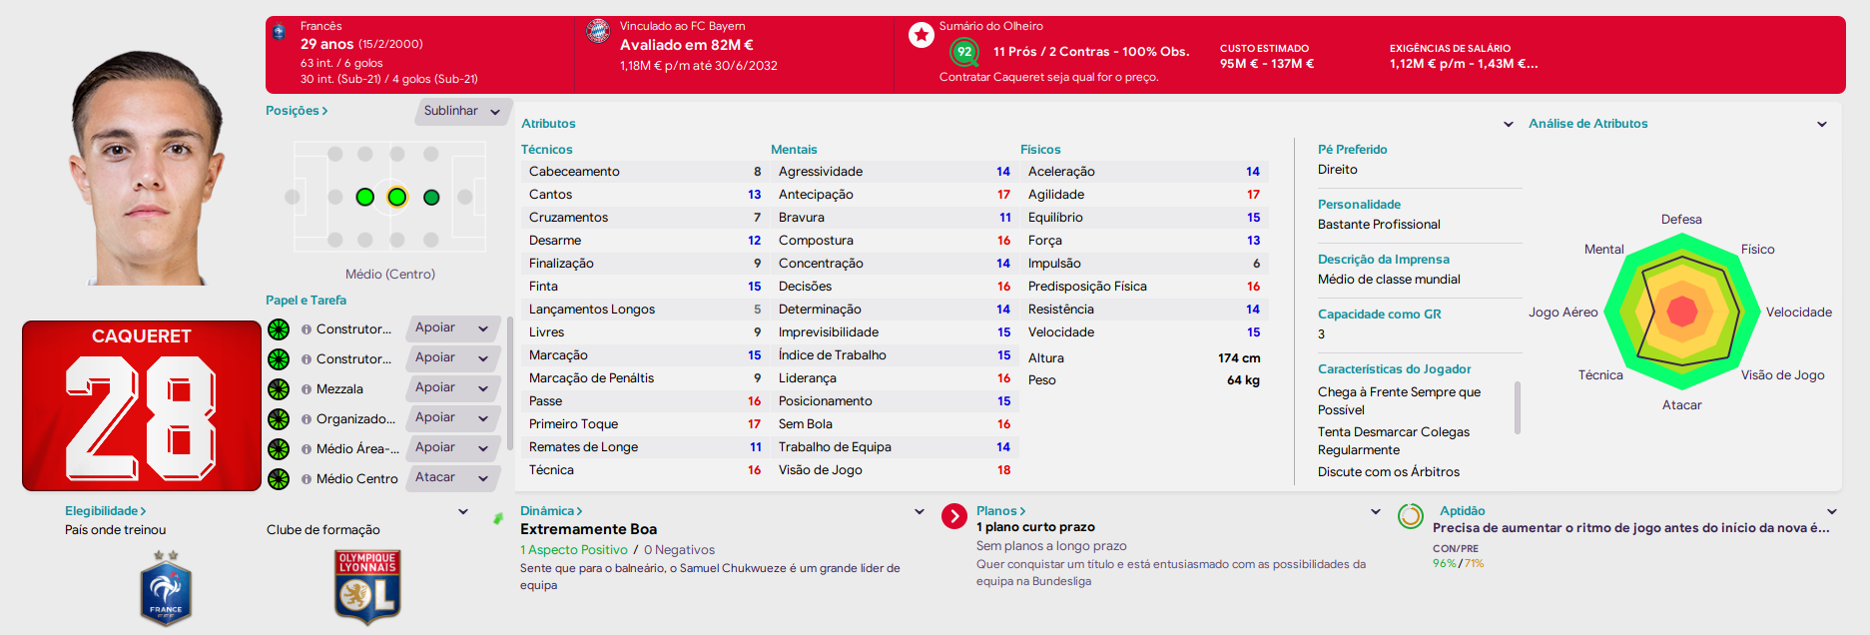1870x635 pixels.
Task: Open the Atributos panel header menu
Action: pos(1509,124)
